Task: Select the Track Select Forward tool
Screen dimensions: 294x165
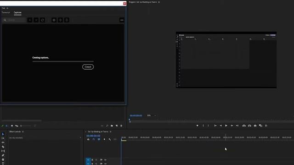Action: 3,138
